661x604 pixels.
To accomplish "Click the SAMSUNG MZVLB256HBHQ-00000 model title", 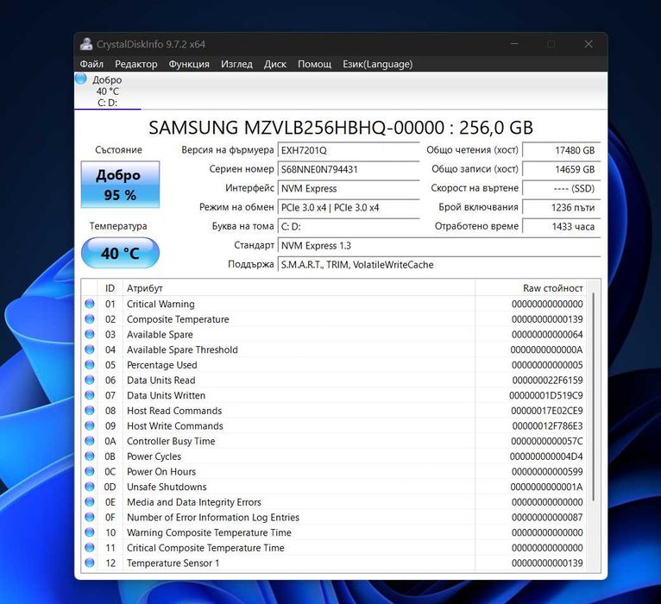I will [x=341, y=128].
